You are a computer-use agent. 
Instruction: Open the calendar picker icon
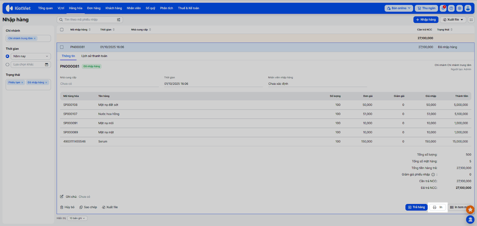47,65
